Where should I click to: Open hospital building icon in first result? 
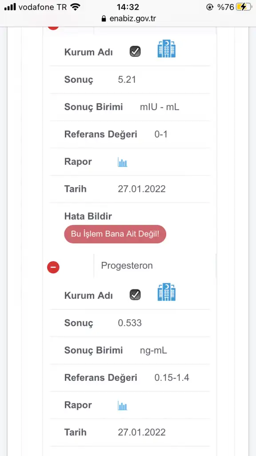coord(167,49)
